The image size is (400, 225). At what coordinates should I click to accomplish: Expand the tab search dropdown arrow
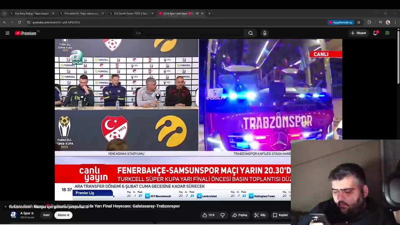[x=4, y=13]
